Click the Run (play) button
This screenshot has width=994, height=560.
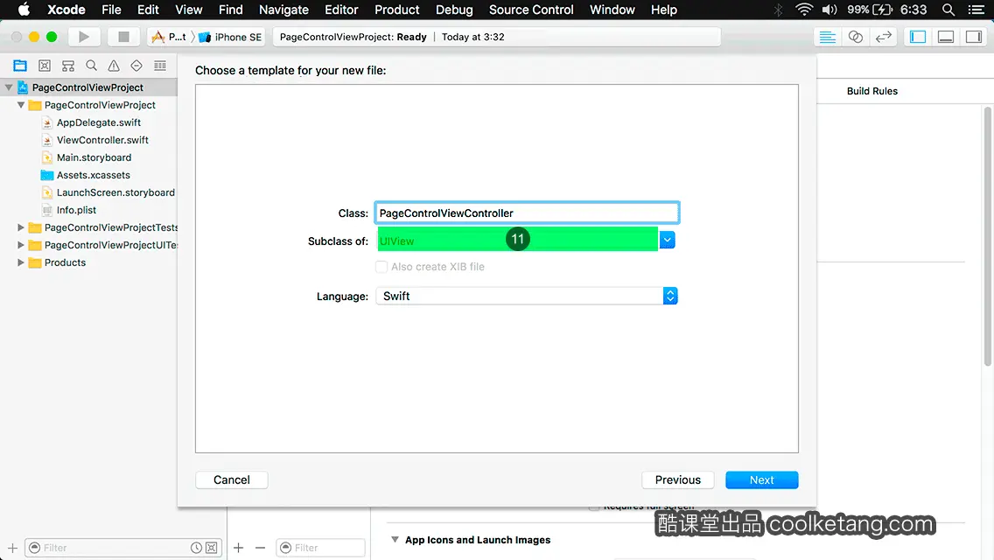(84, 37)
